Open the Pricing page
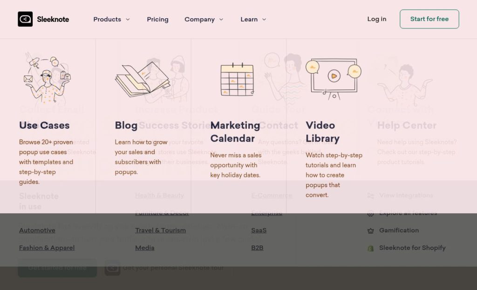Image resolution: width=477 pixels, height=290 pixels. (157, 20)
